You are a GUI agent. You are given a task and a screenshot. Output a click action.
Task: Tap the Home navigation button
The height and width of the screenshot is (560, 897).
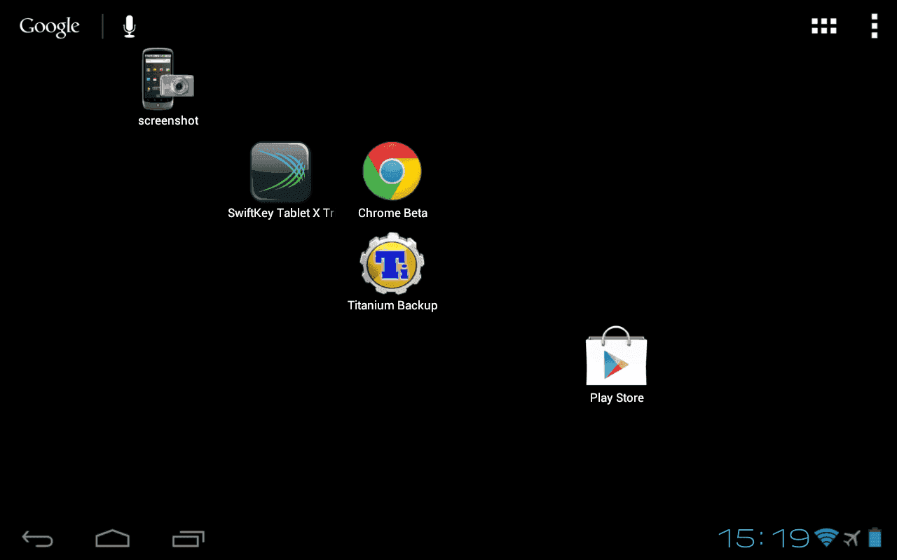click(113, 538)
